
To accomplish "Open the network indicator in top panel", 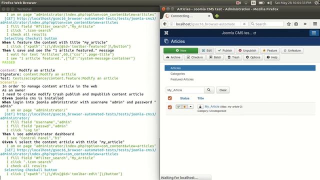I will click(x=246, y=3).
